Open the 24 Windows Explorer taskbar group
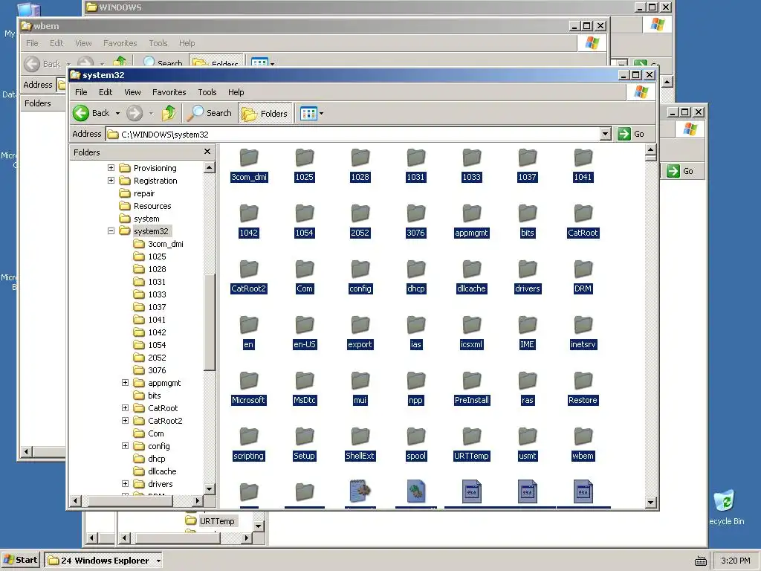 tap(105, 561)
